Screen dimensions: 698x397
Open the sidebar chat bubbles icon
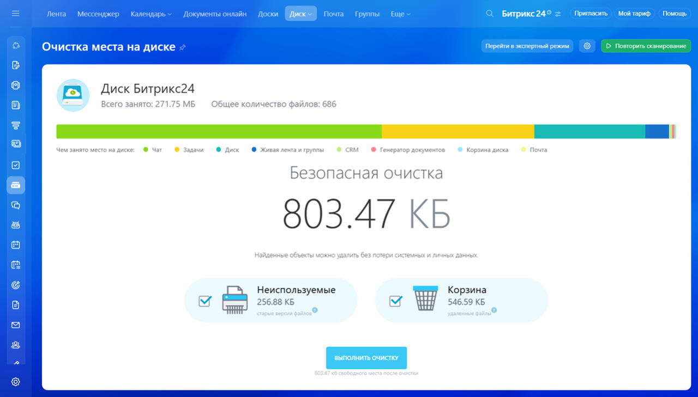click(16, 205)
